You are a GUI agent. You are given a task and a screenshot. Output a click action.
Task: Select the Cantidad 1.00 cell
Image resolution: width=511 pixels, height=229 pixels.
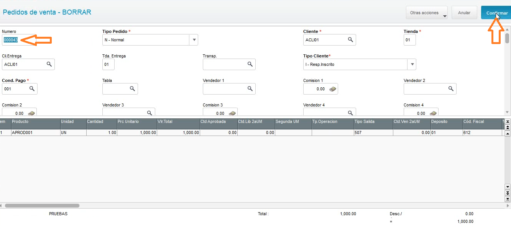coord(102,132)
